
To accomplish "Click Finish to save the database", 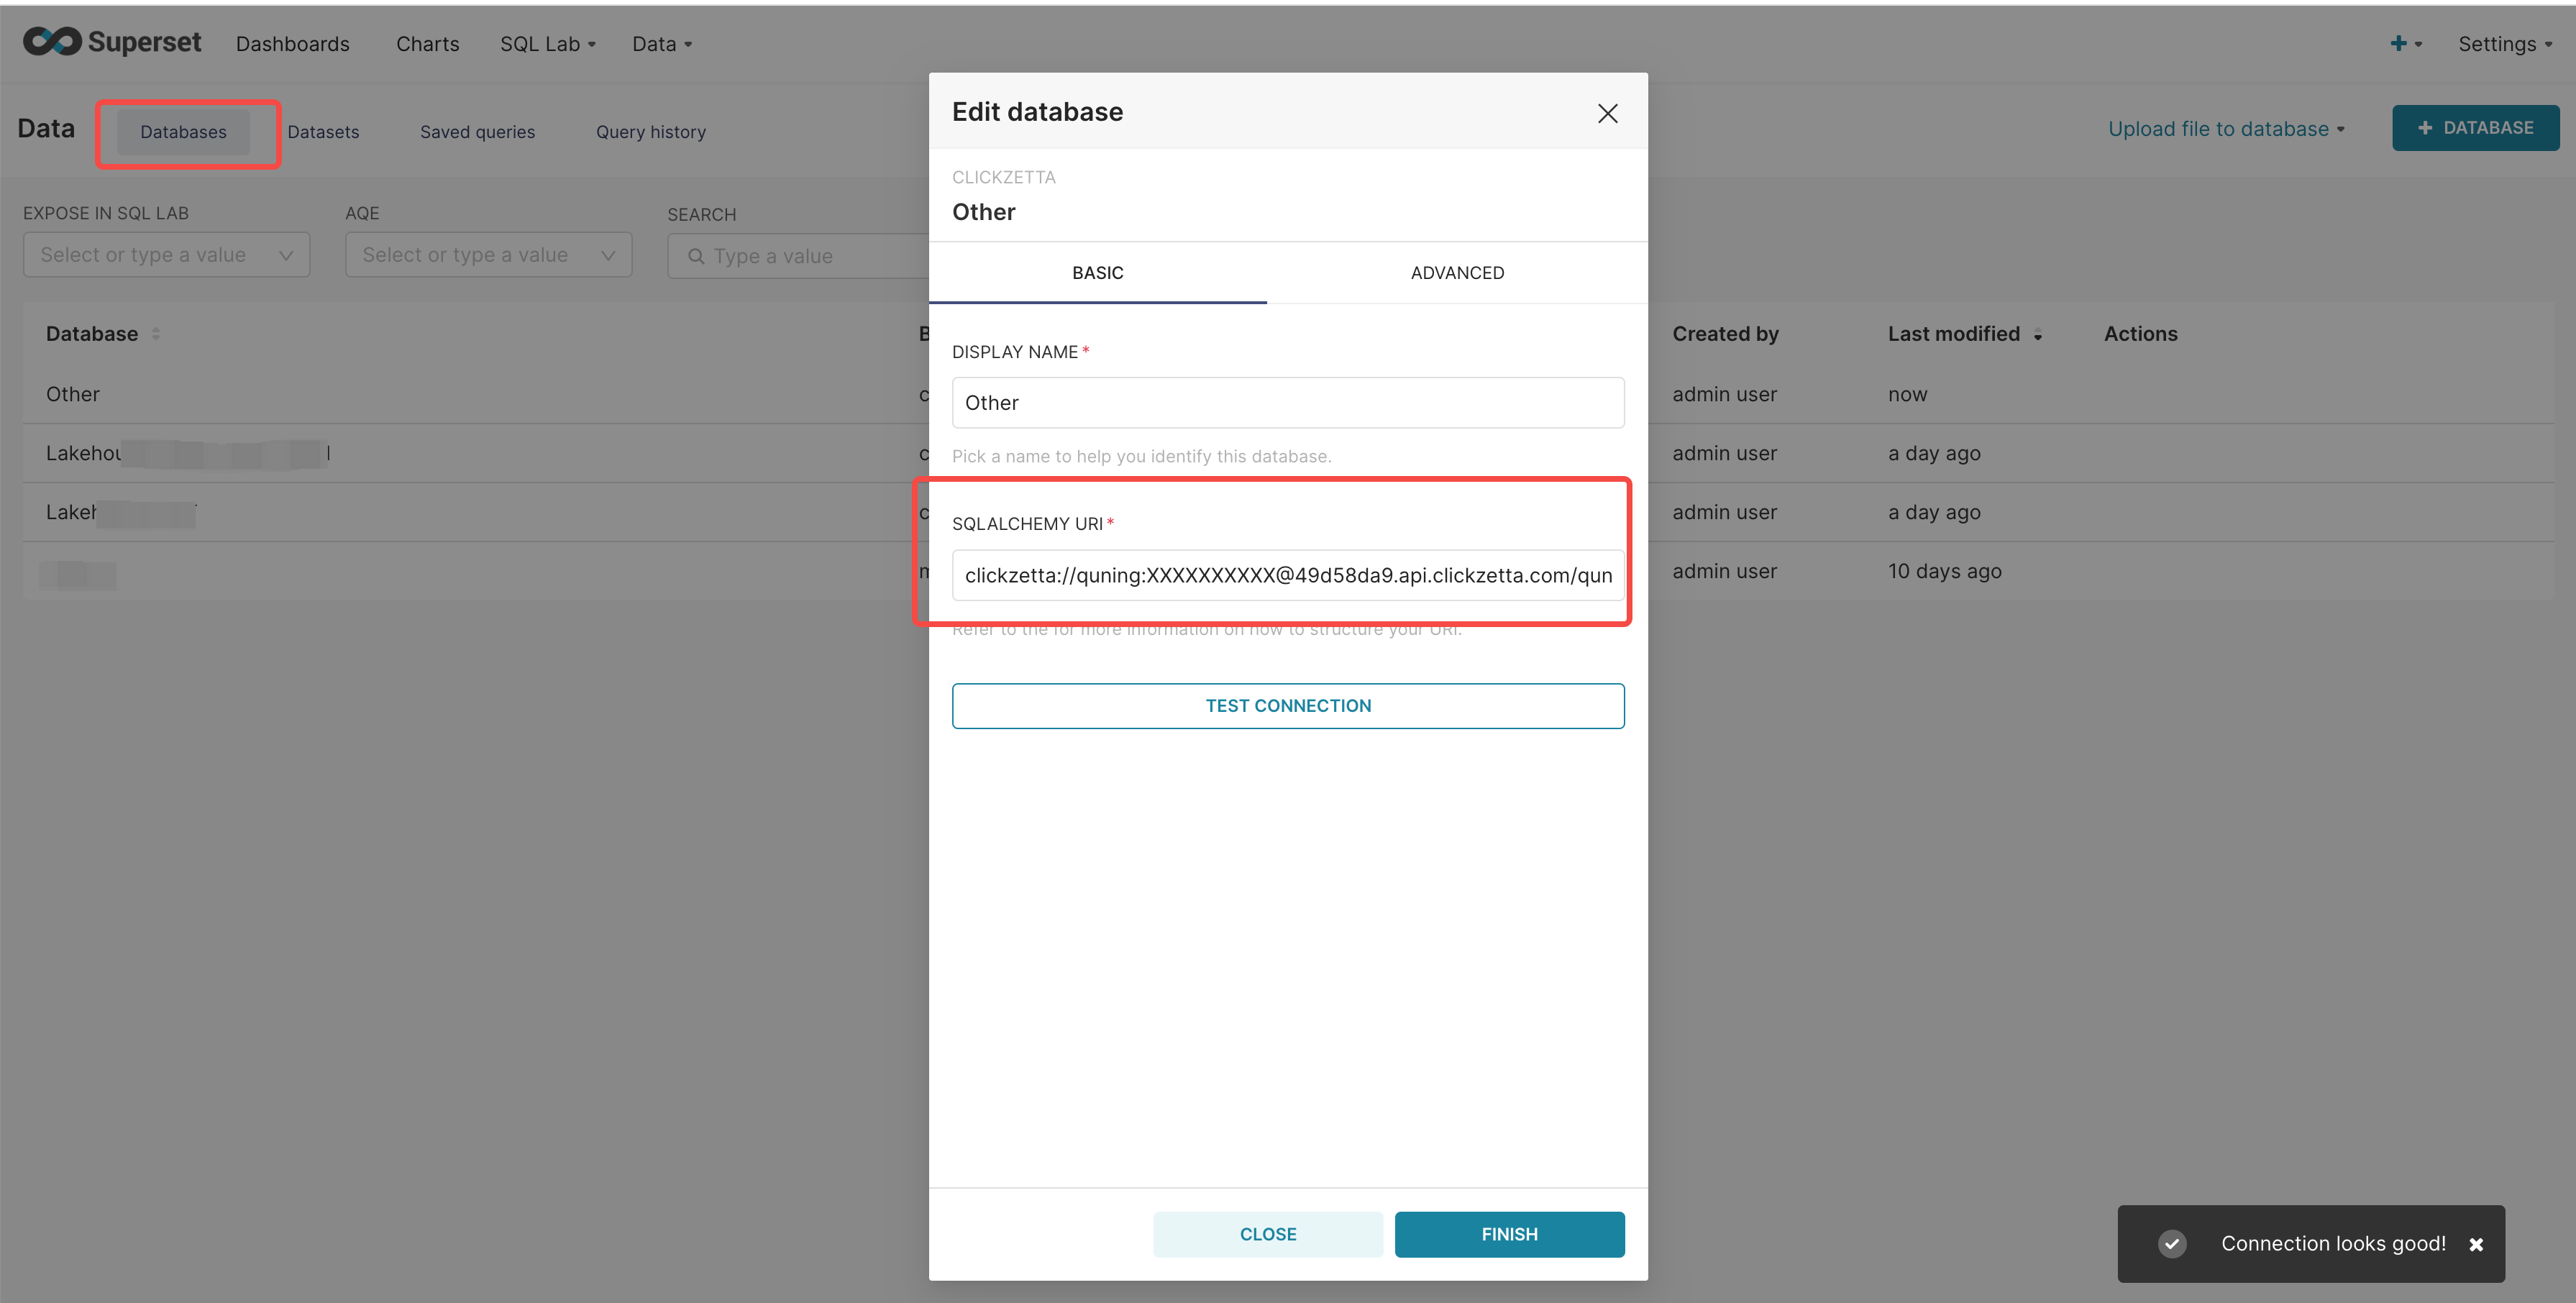I will 1509,1233.
